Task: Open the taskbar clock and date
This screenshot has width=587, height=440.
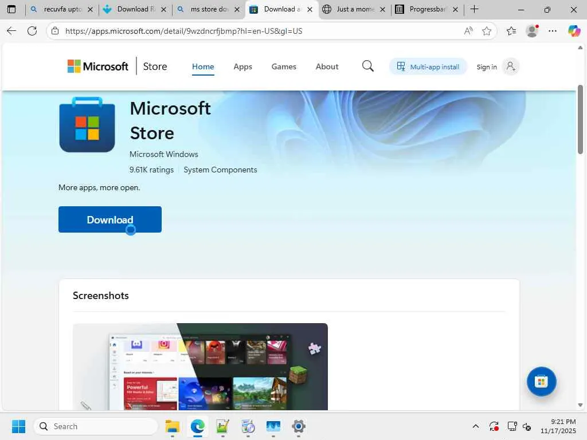Action: (558, 426)
